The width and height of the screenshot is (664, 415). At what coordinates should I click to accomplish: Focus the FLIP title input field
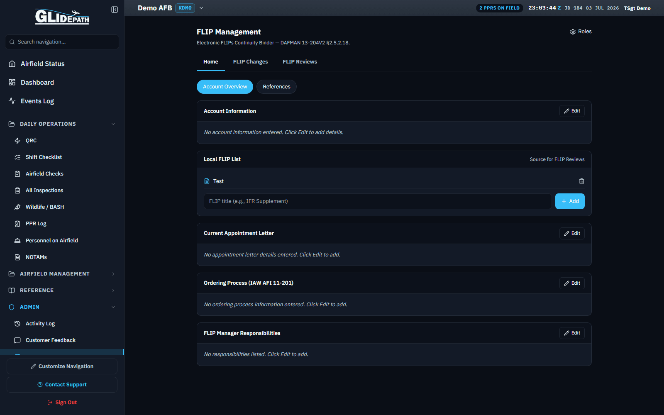378,201
